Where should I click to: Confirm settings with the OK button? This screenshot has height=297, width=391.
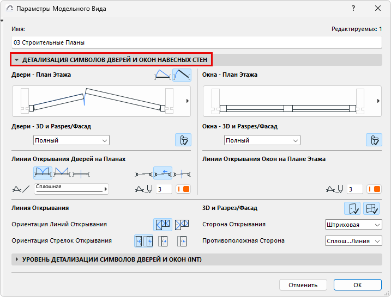pyautogui.click(x=358, y=285)
